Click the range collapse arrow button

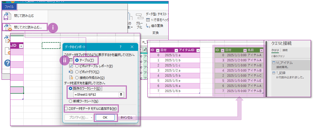(121, 95)
